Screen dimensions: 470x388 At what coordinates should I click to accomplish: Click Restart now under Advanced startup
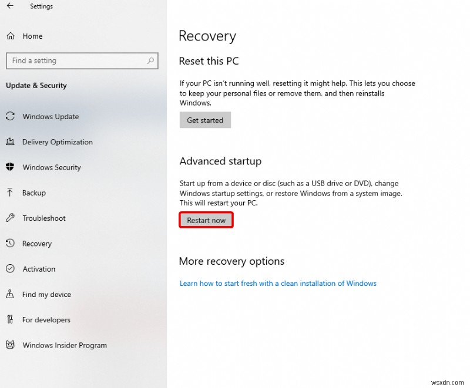[206, 220]
